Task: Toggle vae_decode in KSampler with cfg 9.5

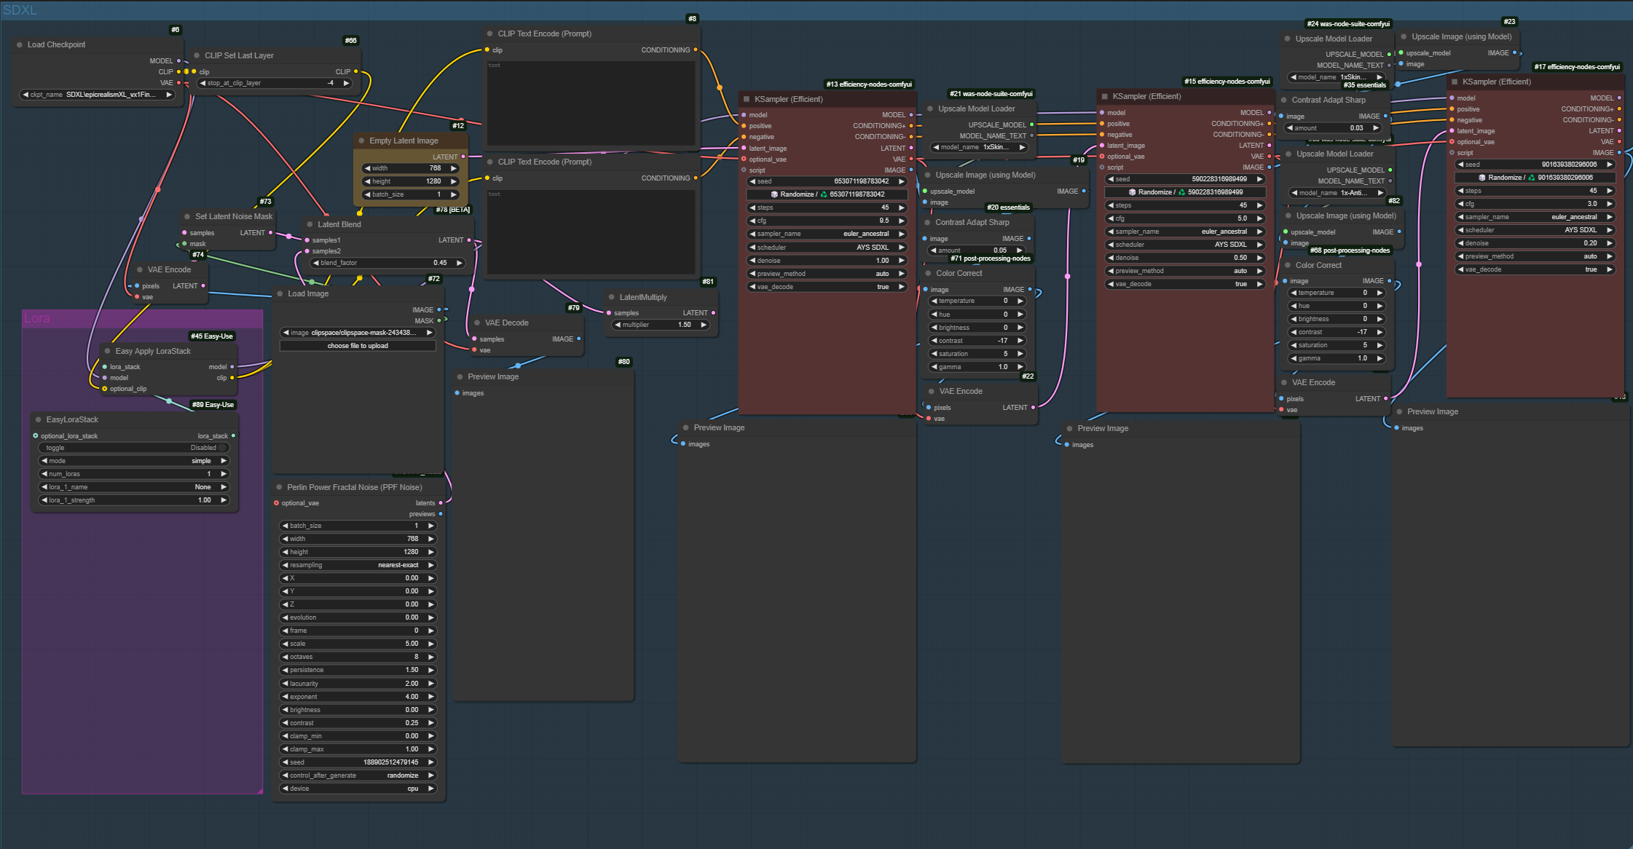Action: (827, 287)
